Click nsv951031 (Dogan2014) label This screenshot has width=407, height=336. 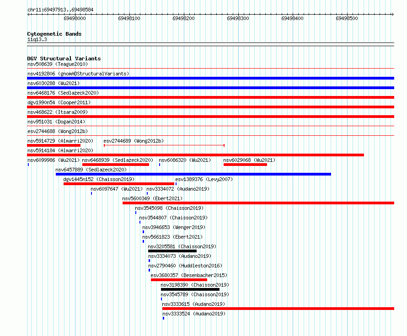(x=56, y=122)
